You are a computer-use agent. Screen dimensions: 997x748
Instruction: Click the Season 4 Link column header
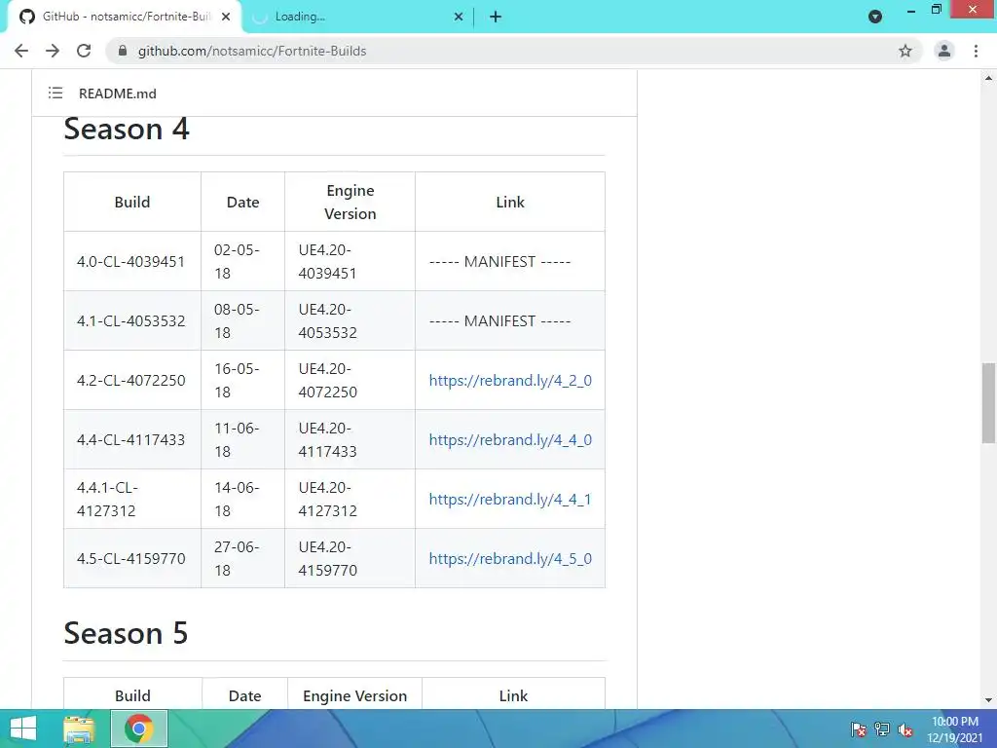[510, 203]
